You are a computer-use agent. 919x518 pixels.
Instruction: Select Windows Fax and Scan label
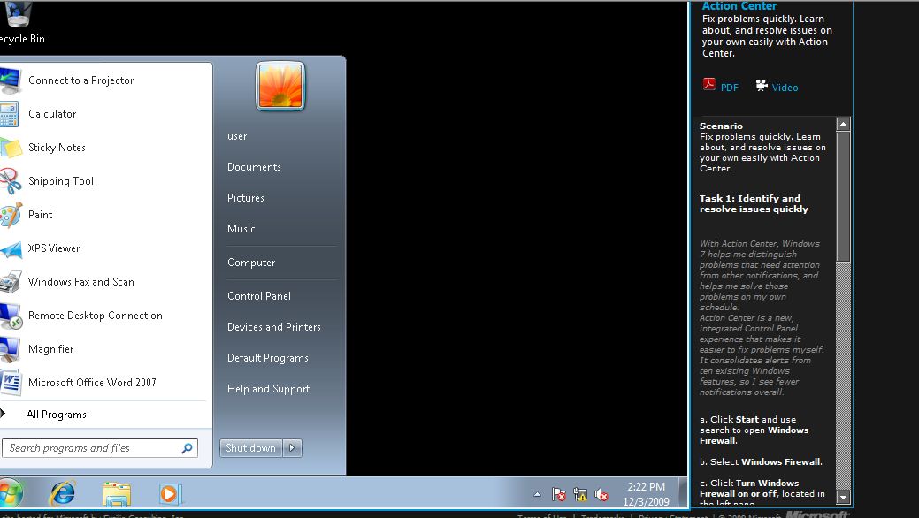[80, 282]
